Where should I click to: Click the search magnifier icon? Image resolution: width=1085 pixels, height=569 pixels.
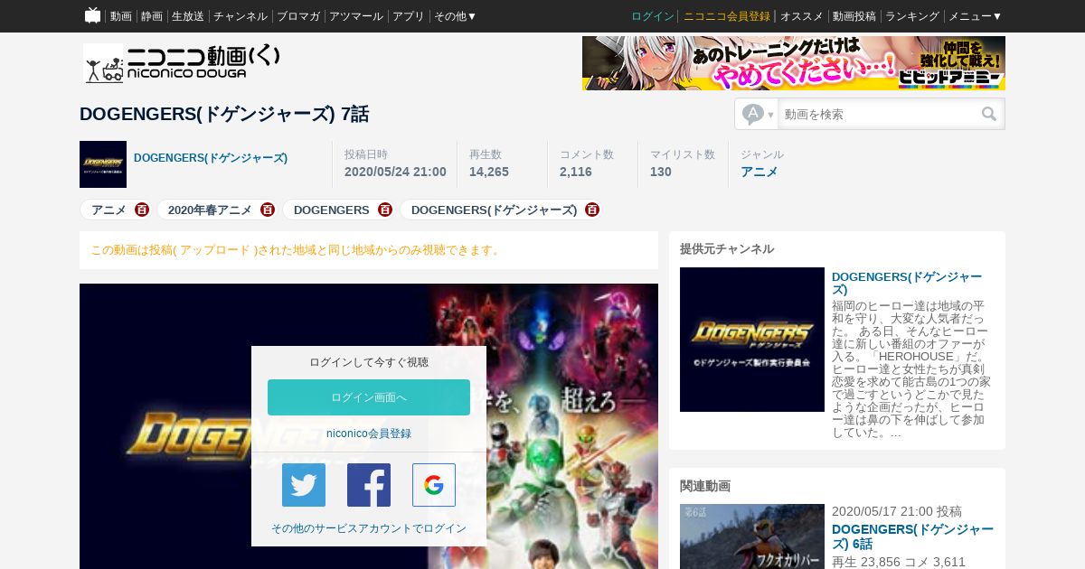(989, 114)
